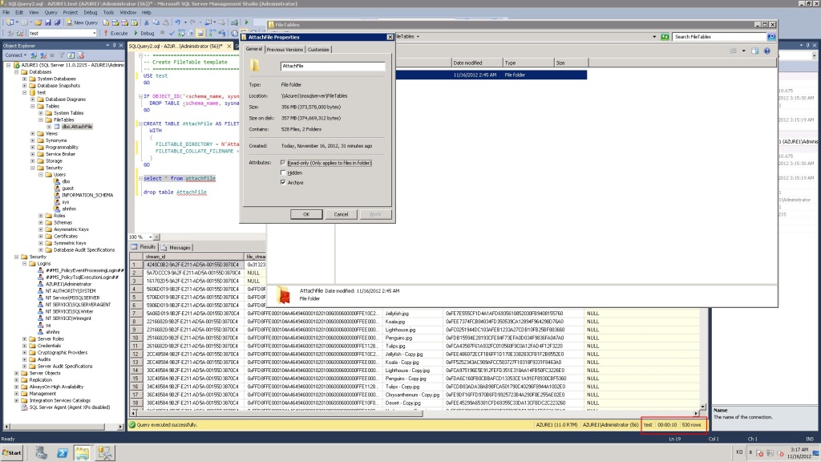This screenshot has height=462, width=821.
Task: Click the Start button
Action: click(x=12, y=452)
